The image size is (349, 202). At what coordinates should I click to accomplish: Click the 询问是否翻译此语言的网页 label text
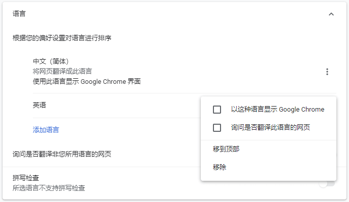coord(270,128)
